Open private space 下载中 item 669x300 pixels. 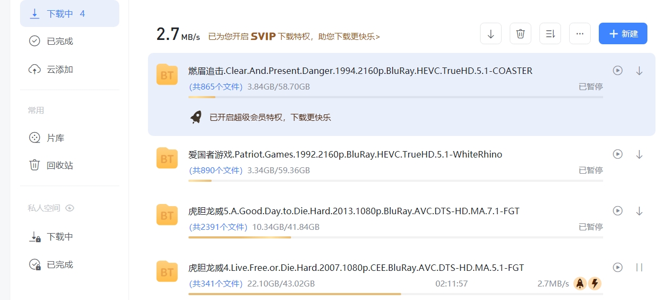[59, 237]
